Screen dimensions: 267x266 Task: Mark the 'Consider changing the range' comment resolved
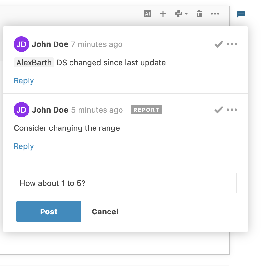[x=219, y=109]
